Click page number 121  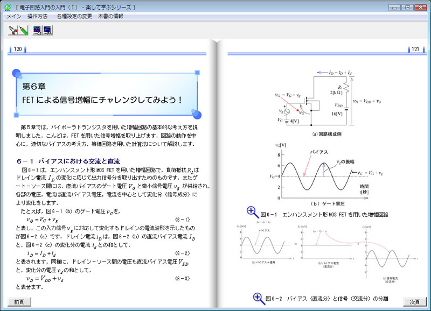point(415,49)
